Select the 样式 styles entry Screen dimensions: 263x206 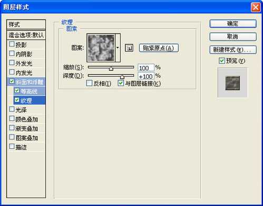pos(26,24)
